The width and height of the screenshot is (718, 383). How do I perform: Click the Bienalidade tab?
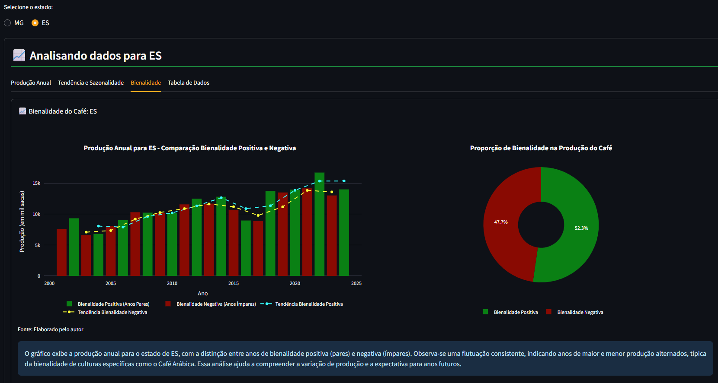pos(146,82)
